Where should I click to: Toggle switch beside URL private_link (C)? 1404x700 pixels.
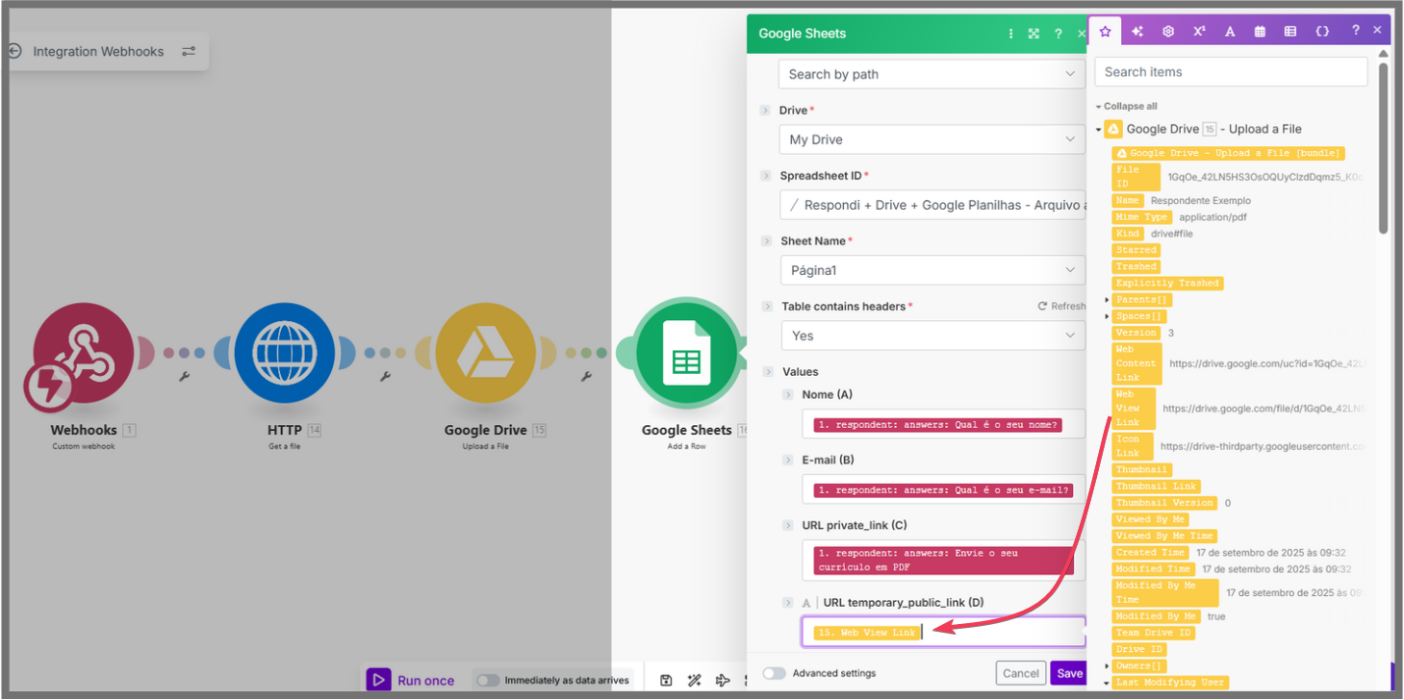click(787, 526)
